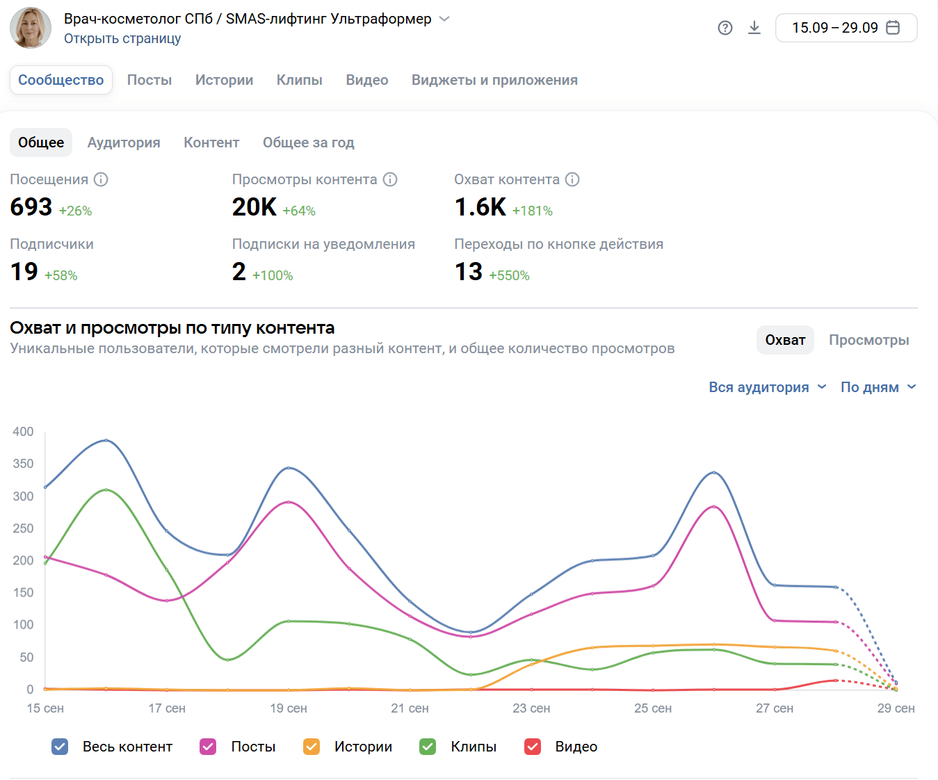Disable the Истории legend checkbox
Image resolution: width=938 pixels, height=780 pixels.
[x=312, y=747]
